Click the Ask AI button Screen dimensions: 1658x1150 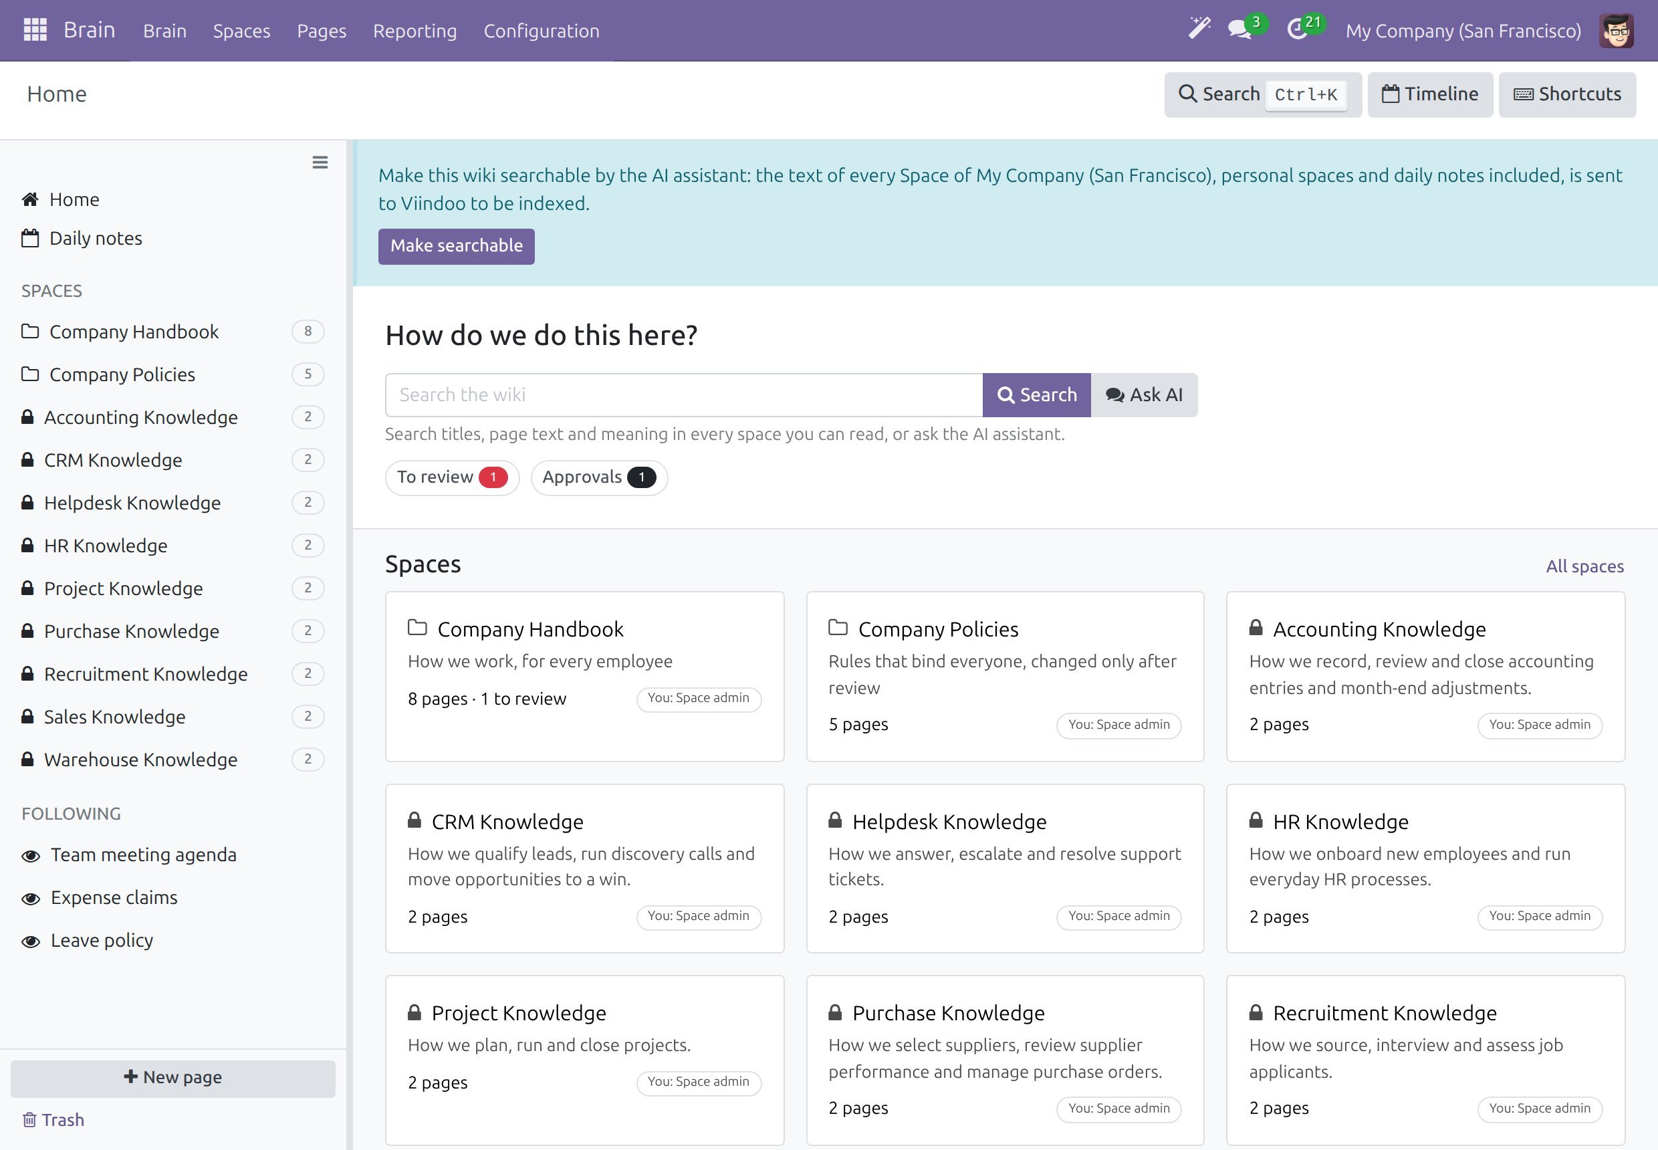[x=1145, y=395]
